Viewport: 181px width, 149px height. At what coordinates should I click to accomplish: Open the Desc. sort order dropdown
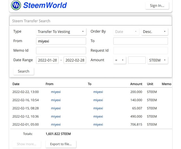coord(155,32)
